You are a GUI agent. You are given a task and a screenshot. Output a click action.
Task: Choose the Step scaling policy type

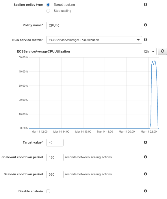pyautogui.click(x=48, y=11)
